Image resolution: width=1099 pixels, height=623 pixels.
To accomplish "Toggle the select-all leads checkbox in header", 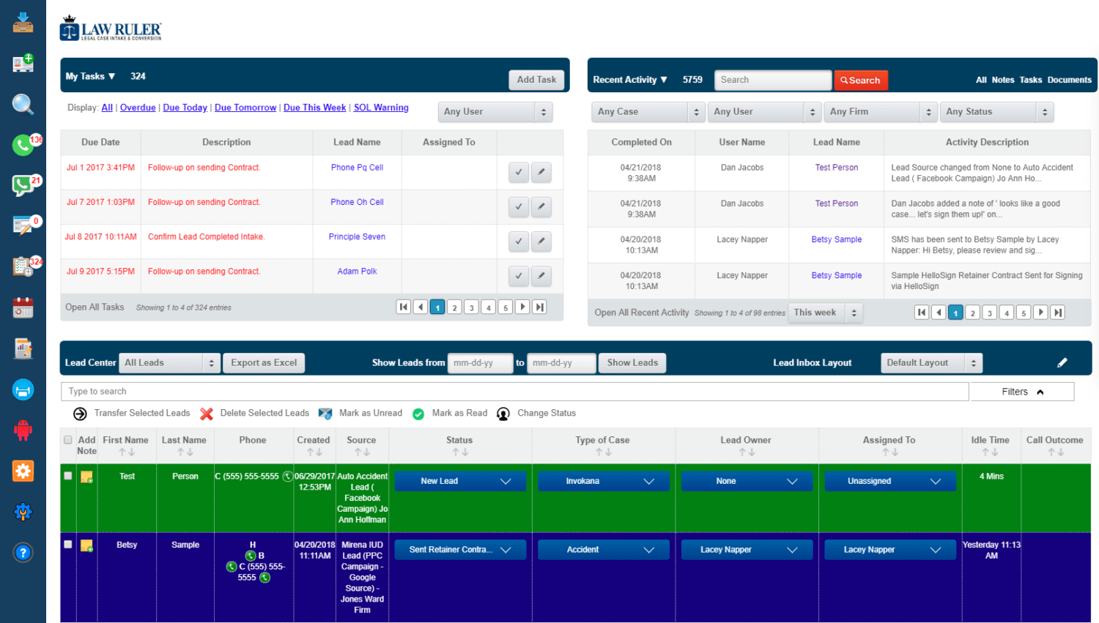I will tap(68, 440).
